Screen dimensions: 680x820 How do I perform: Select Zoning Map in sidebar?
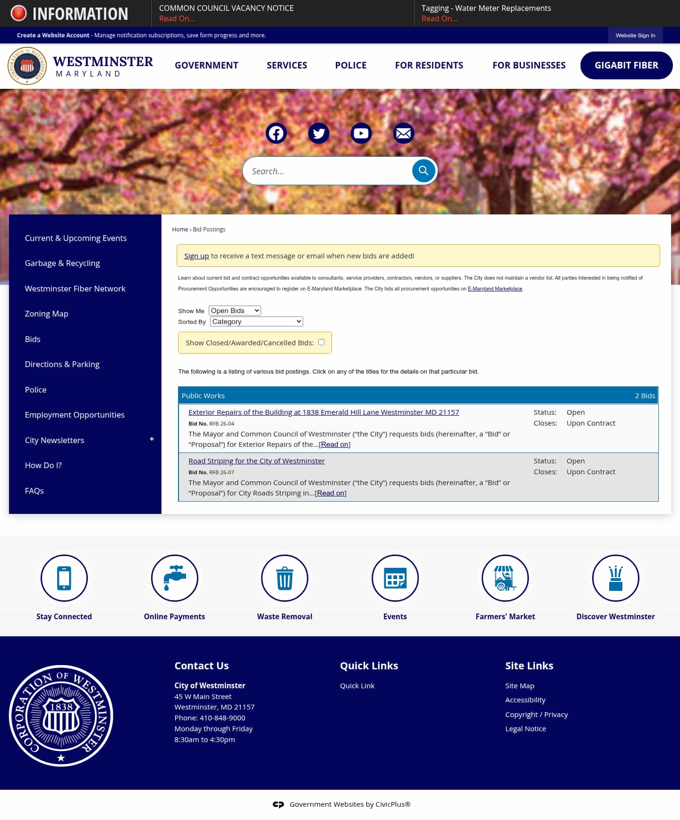tap(47, 314)
